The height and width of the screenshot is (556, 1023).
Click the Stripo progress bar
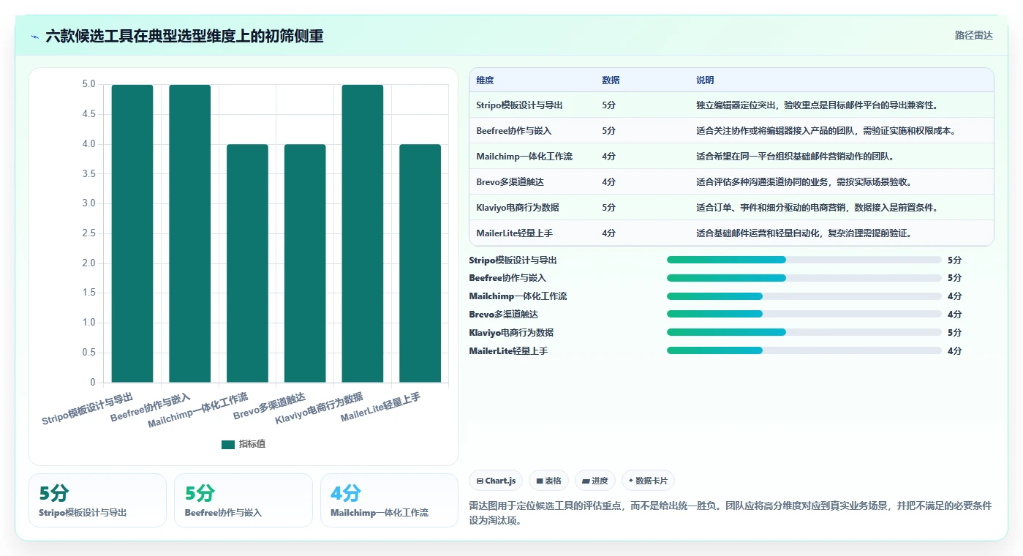[804, 260]
